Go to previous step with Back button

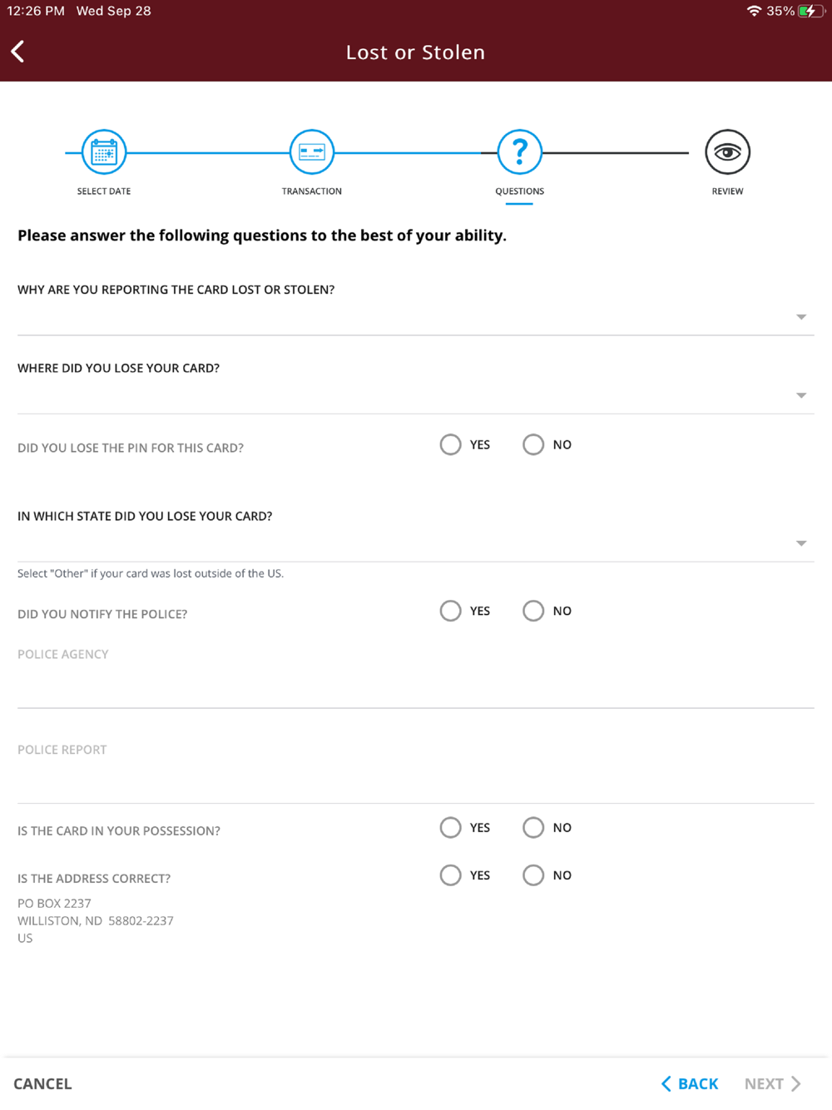coord(690,1083)
